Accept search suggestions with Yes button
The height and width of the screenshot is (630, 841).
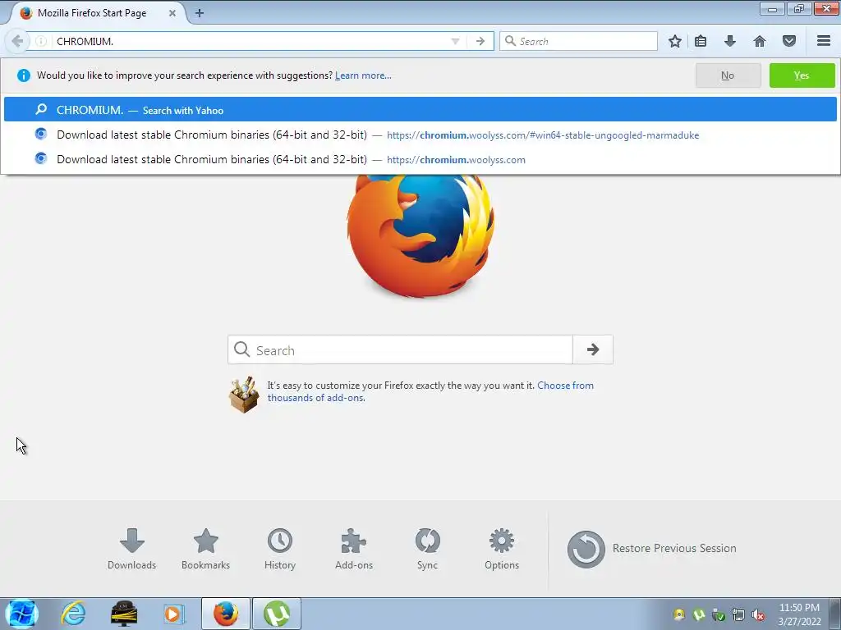pos(802,75)
